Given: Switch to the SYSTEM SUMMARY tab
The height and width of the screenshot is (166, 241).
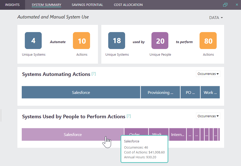Looking at the screenshot, I should click(46, 5).
